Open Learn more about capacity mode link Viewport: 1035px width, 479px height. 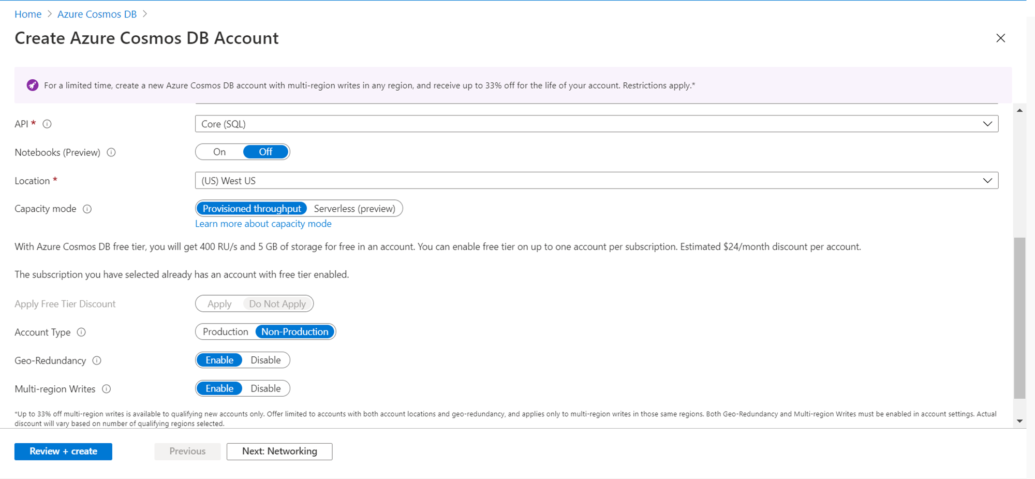263,224
